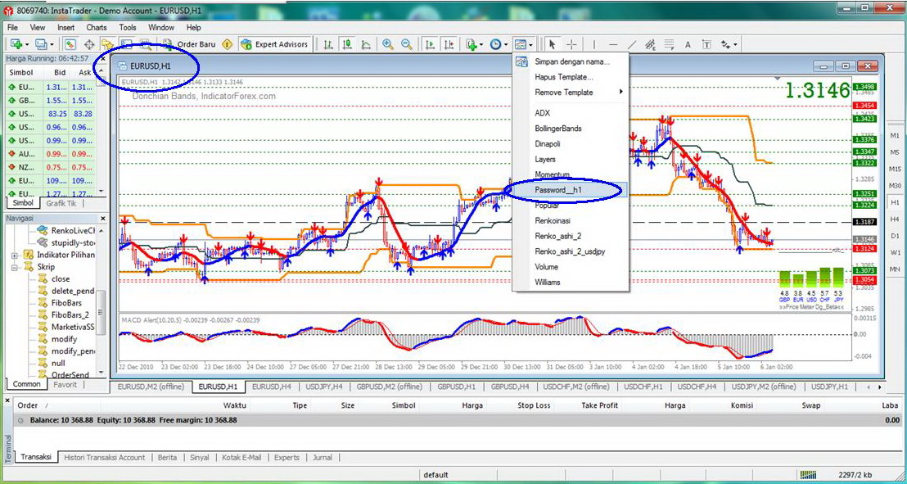Switch to candlestick chart icon
This screenshot has height=484, width=907.
(x=347, y=44)
